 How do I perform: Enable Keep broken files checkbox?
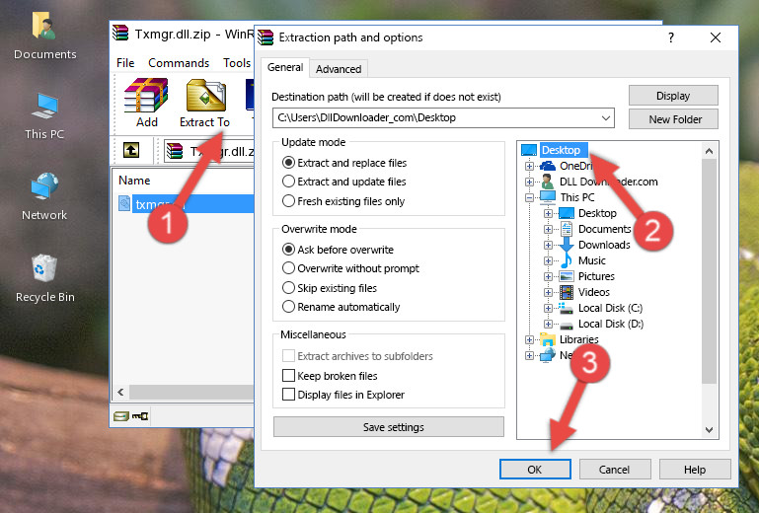click(x=288, y=376)
